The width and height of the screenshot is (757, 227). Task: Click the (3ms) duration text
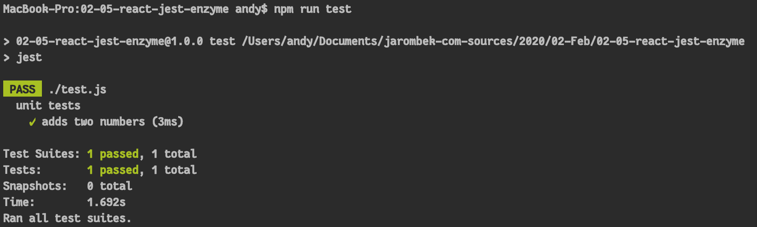[x=168, y=122]
